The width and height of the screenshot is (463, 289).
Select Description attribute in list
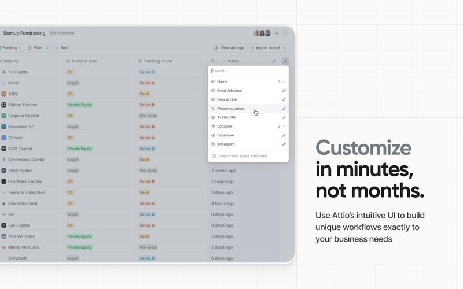click(x=248, y=99)
